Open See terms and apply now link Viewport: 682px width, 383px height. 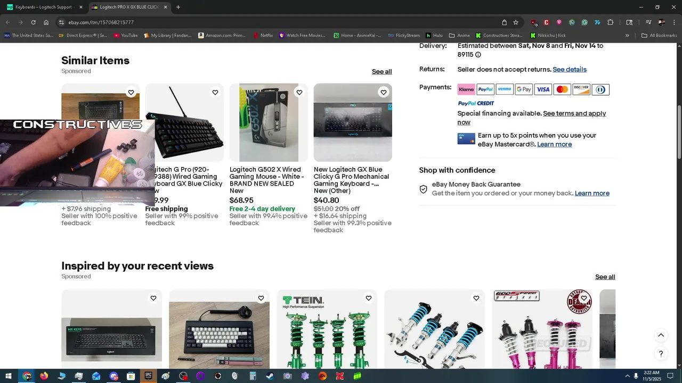pyautogui.click(x=532, y=118)
